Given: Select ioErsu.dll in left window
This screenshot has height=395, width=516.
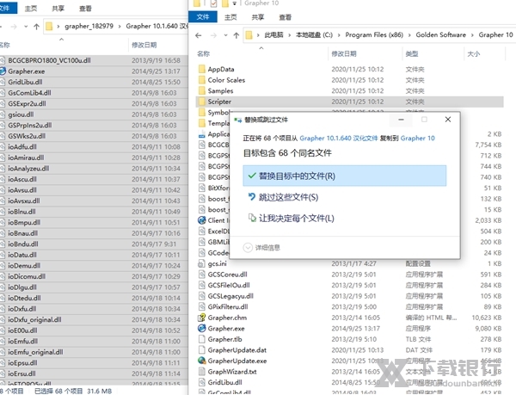Looking at the screenshot, I should pos(22,373).
